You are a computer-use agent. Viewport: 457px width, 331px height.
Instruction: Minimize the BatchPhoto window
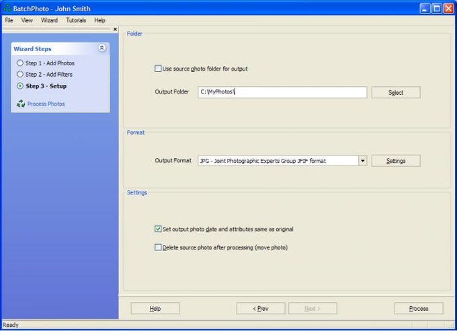[425, 9]
